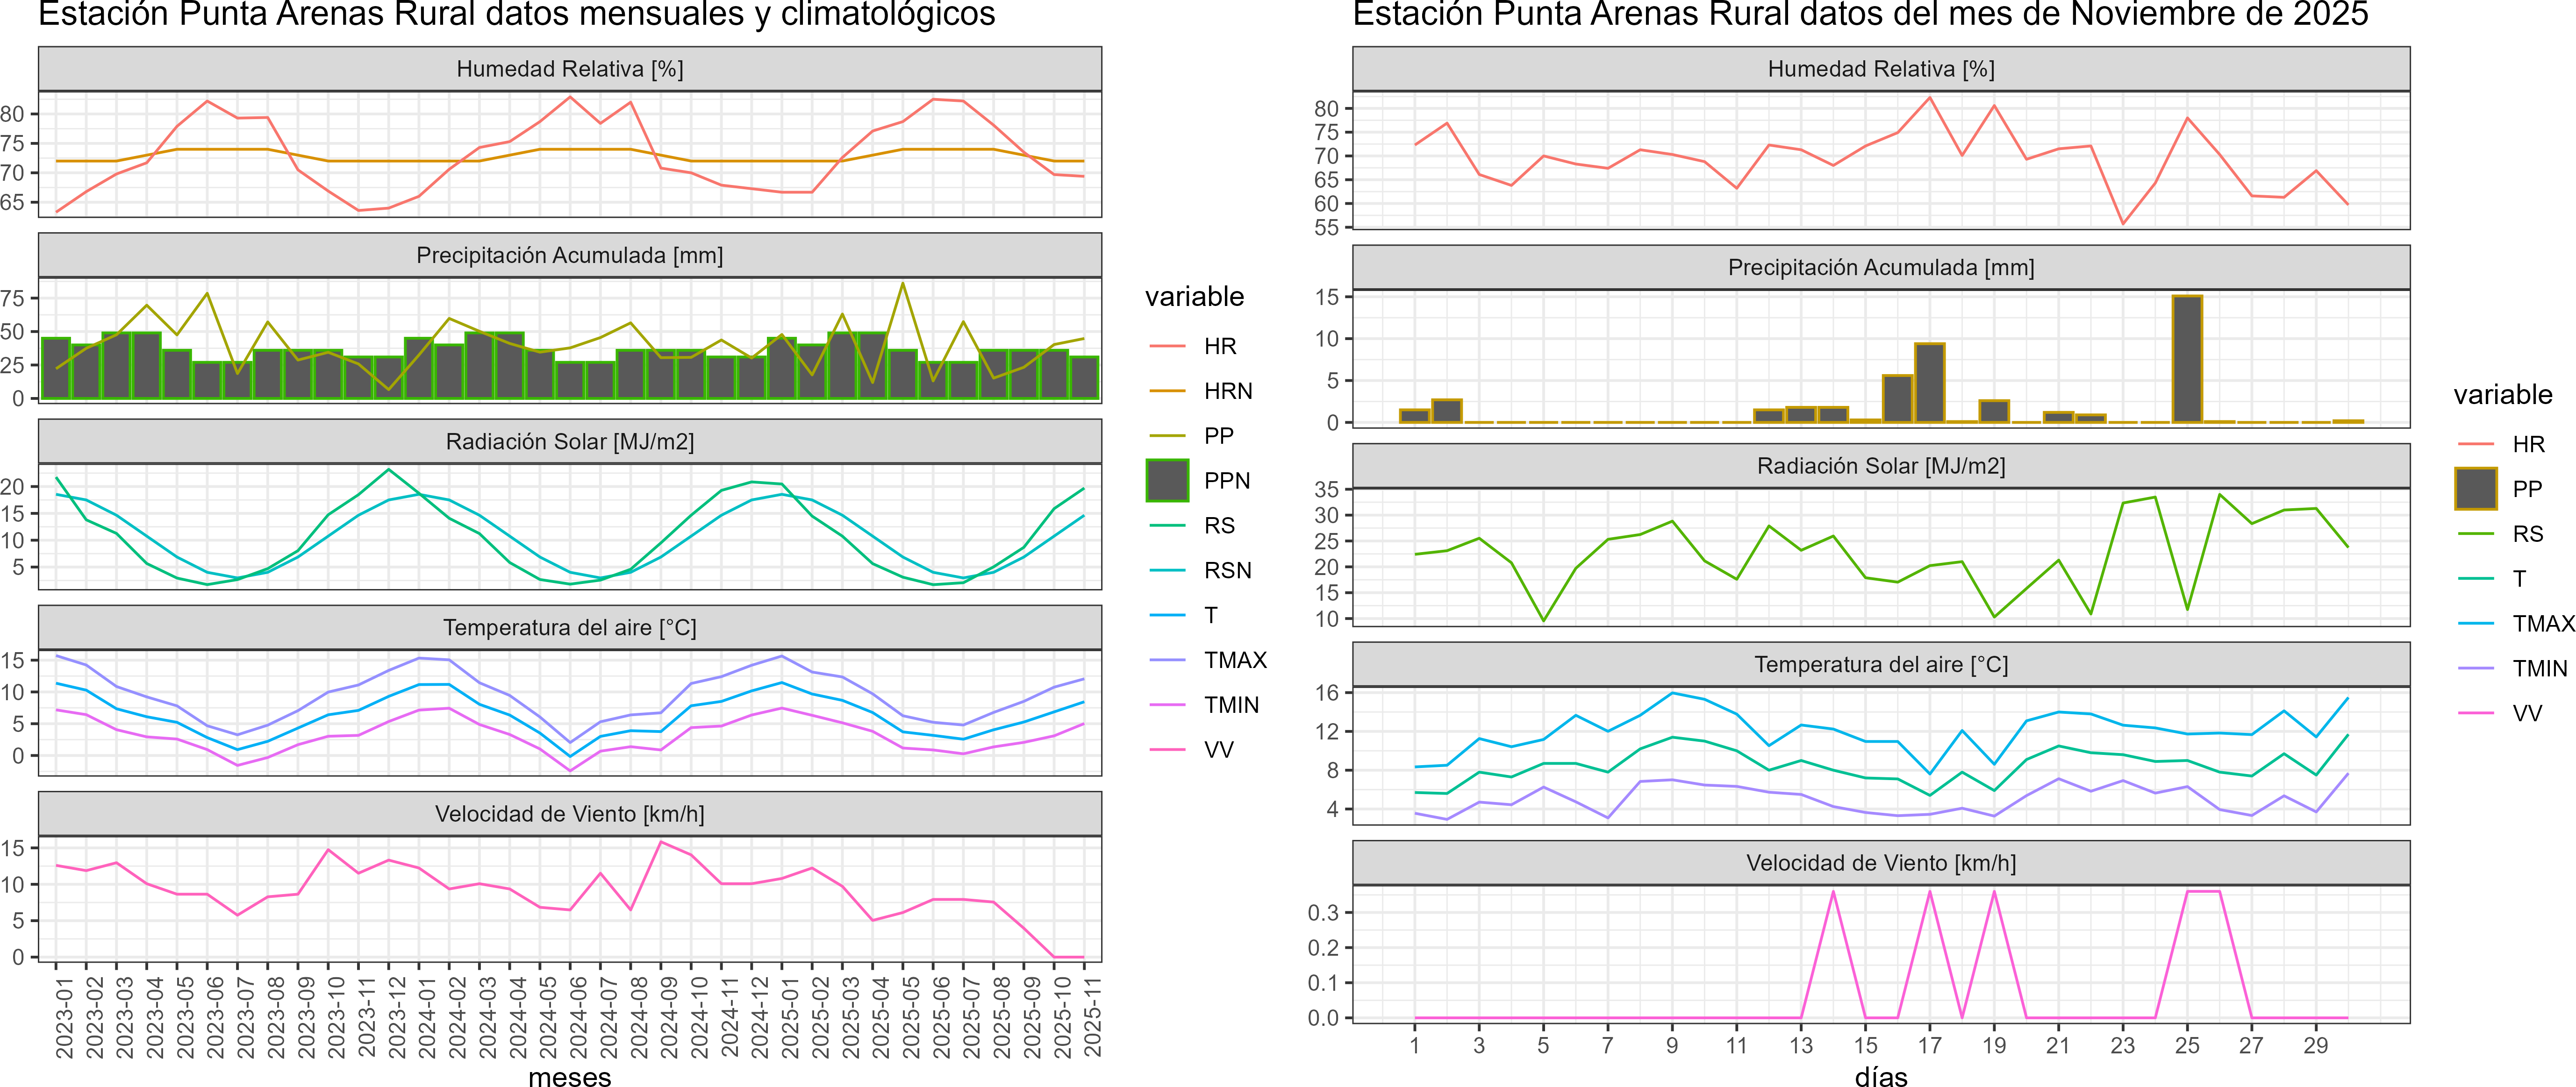Click the VV key in left legend
Viewport: 2576px width, 1087px height.
coord(1167,750)
